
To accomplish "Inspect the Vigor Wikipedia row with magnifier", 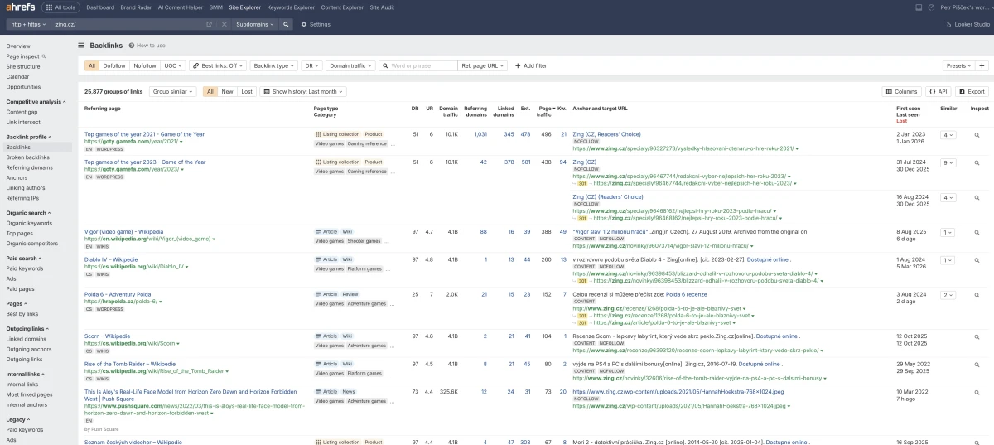I will point(977,232).
